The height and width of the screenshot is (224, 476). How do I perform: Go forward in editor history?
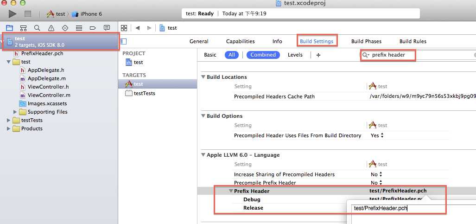149,28
